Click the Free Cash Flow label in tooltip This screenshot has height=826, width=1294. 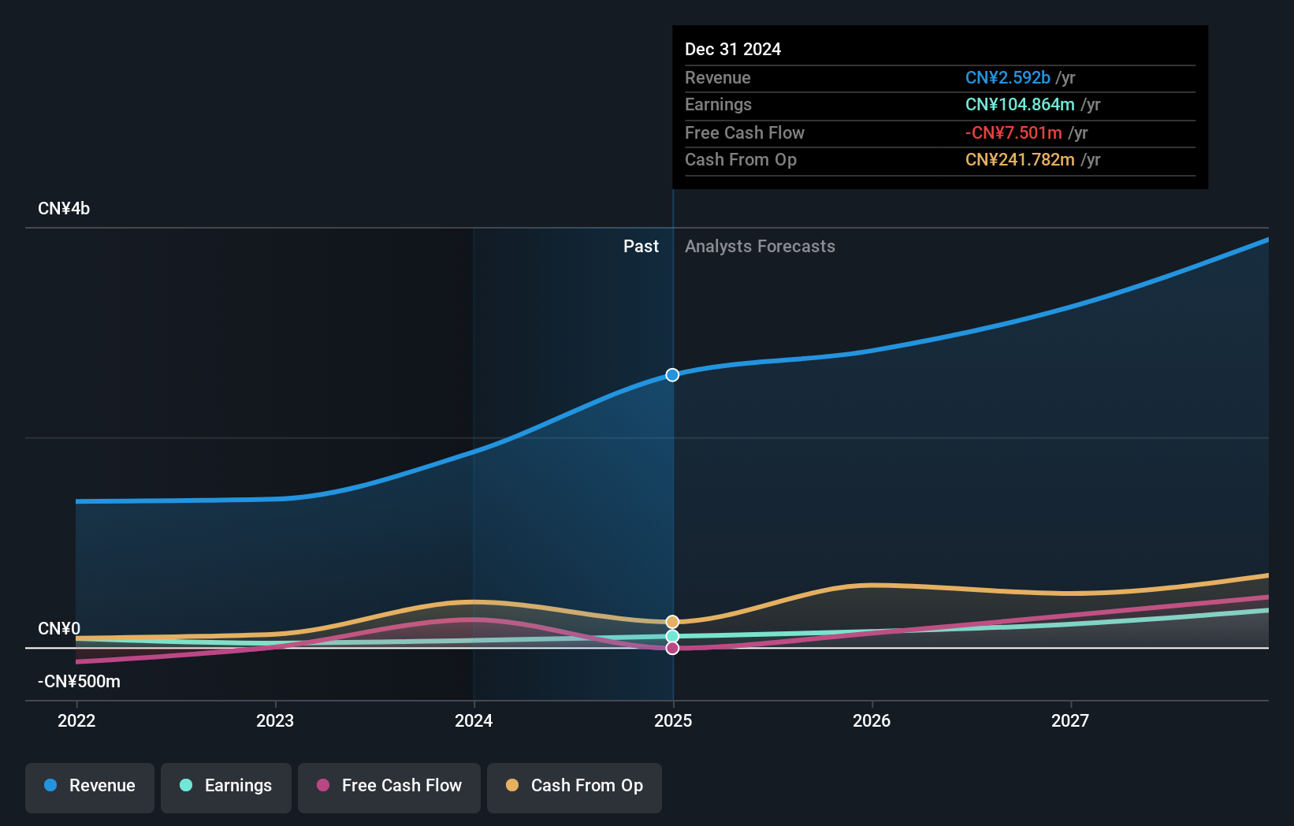745,133
